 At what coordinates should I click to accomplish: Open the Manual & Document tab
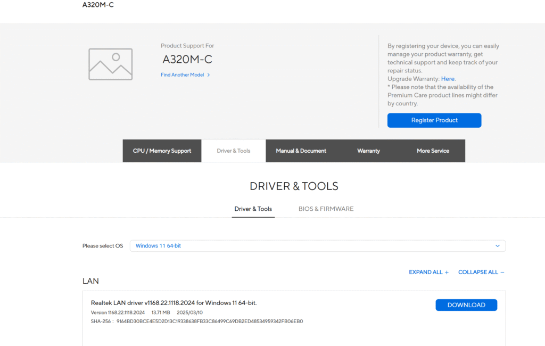[x=301, y=151]
